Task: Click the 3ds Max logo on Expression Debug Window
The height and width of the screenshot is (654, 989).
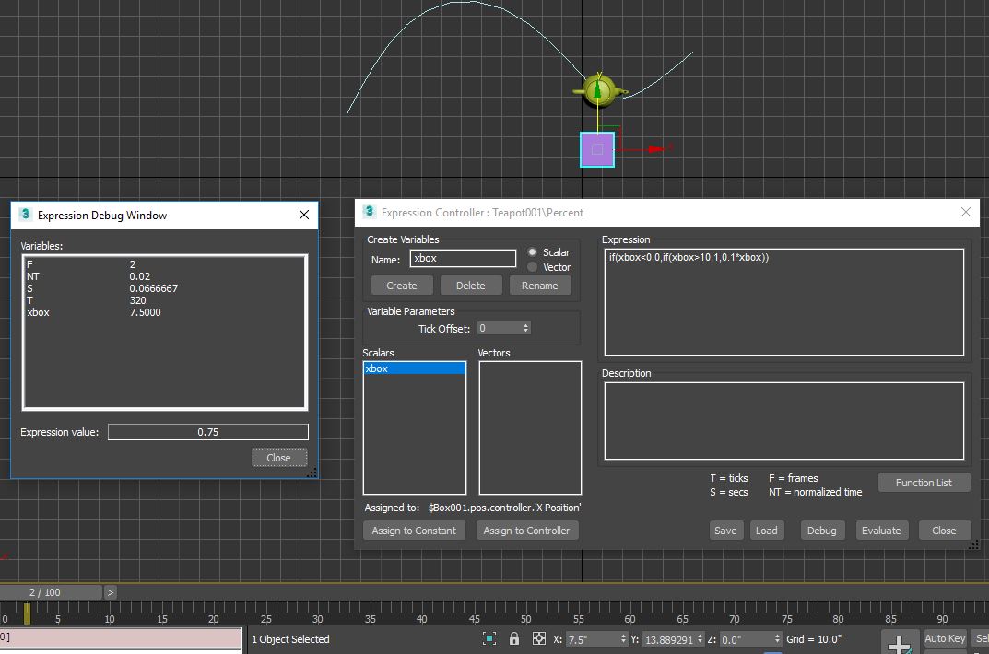Action: point(24,215)
